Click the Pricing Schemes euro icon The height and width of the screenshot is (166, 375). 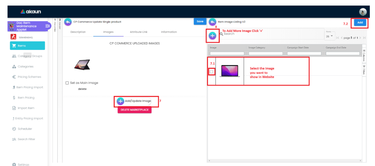point(14,77)
